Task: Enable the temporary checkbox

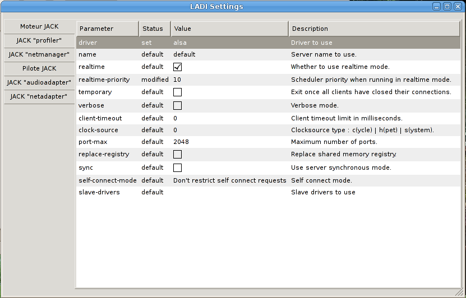Action: pyautogui.click(x=177, y=92)
